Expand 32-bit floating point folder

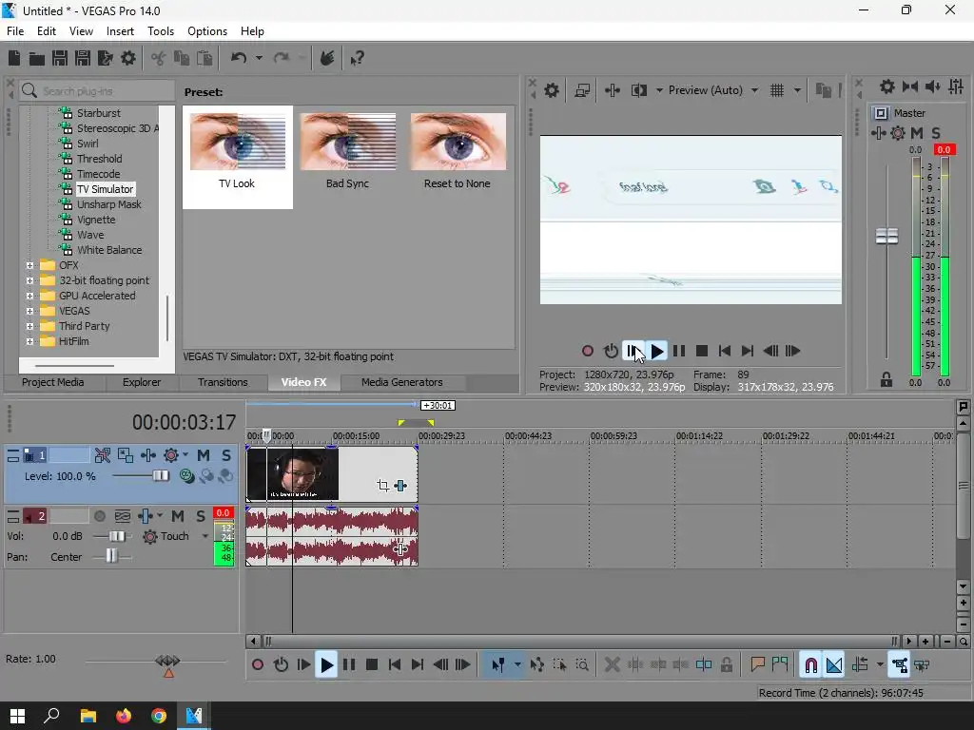pyautogui.click(x=29, y=280)
